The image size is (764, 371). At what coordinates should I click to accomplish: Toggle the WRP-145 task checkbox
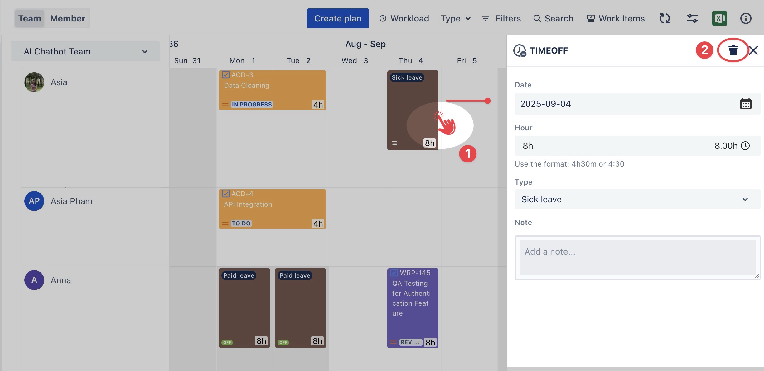(x=394, y=273)
